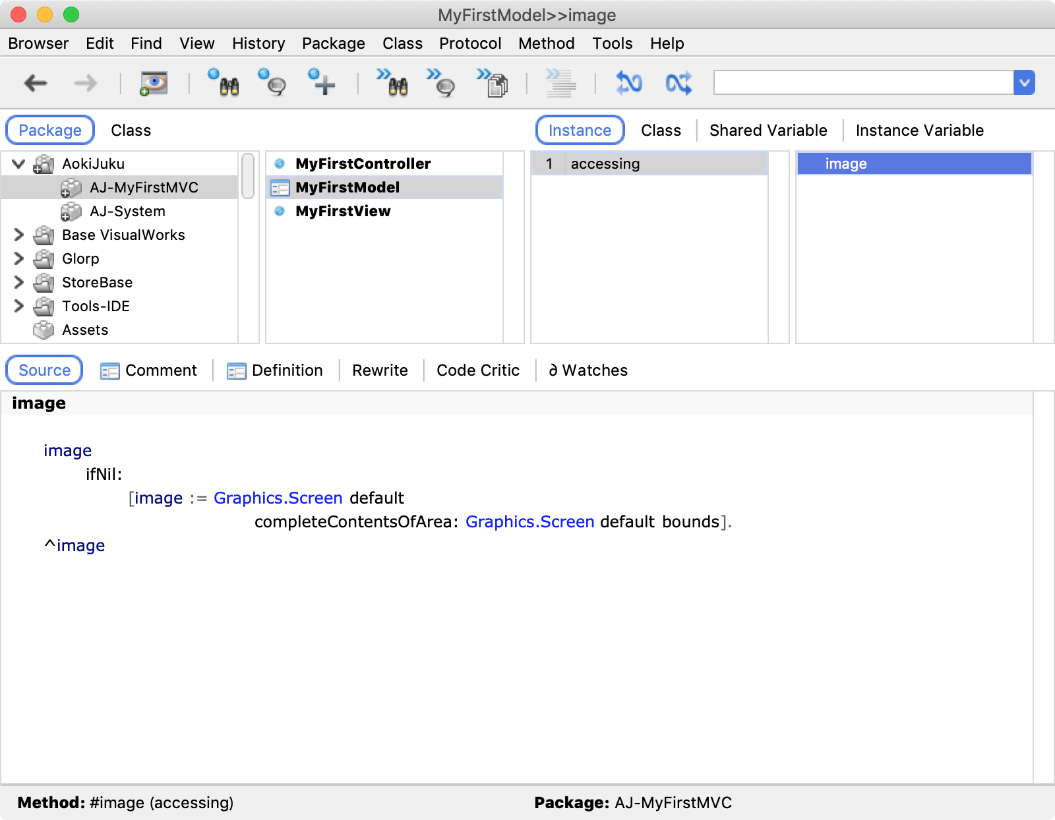Switch to Instance Variable view
This screenshot has height=820, width=1055.
pos(919,131)
